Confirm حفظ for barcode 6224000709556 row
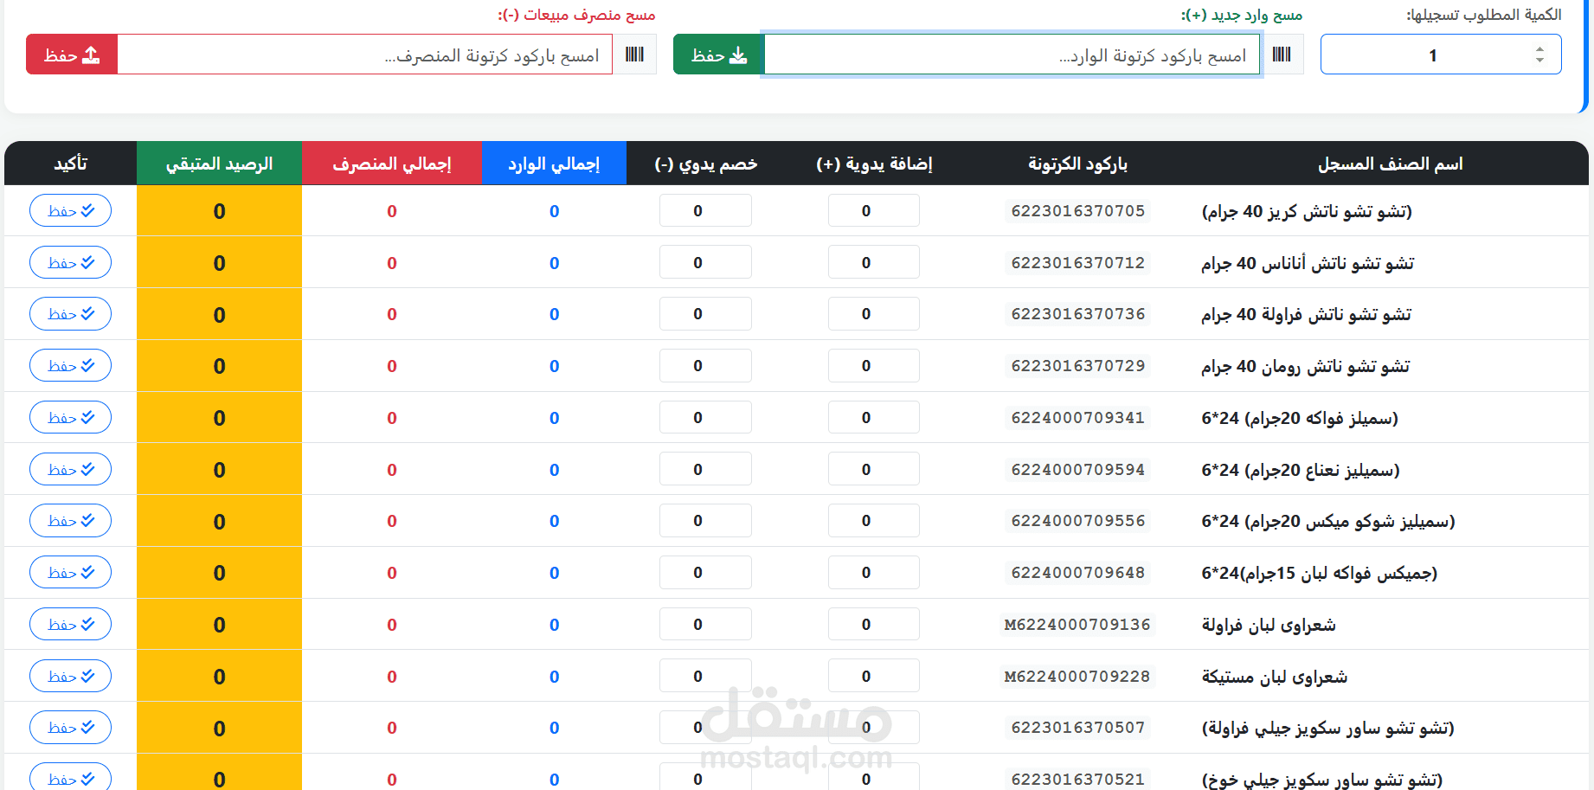1594x790 pixels. click(71, 521)
